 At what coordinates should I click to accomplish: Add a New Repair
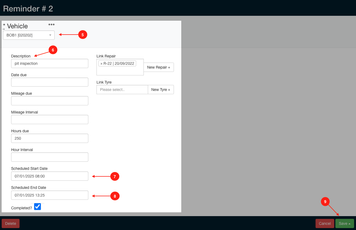tap(159, 67)
